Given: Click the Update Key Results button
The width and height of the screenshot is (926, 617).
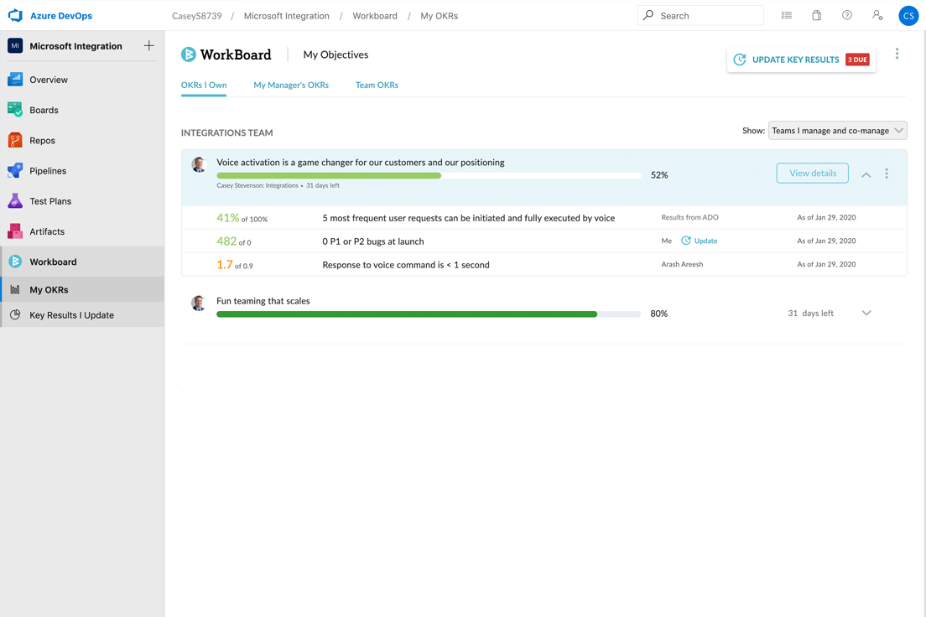Looking at the screenshot, I should tap(795, 60).
